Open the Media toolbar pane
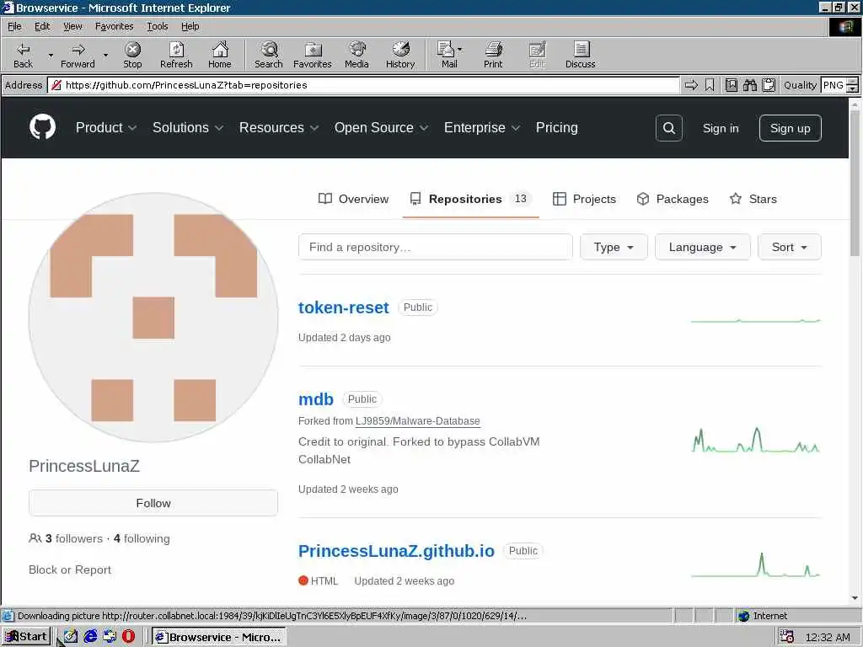 coord(356,55)
